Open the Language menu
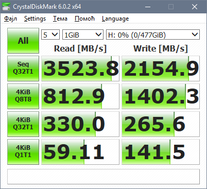The height and width of the screenshot is (189, 207). (x=115, y=19)
